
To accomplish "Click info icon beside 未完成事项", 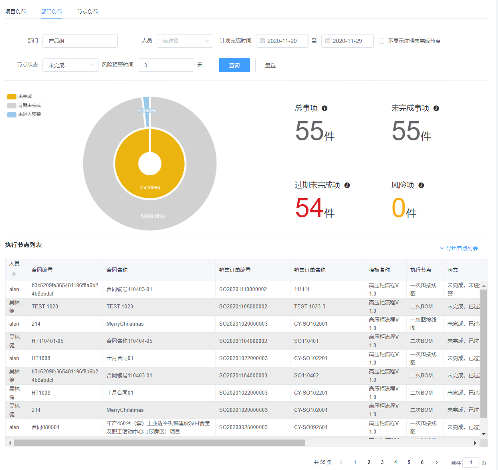I will tap(436, 108).
